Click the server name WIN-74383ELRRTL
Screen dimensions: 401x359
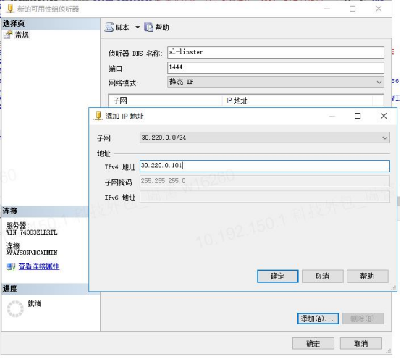32,232
